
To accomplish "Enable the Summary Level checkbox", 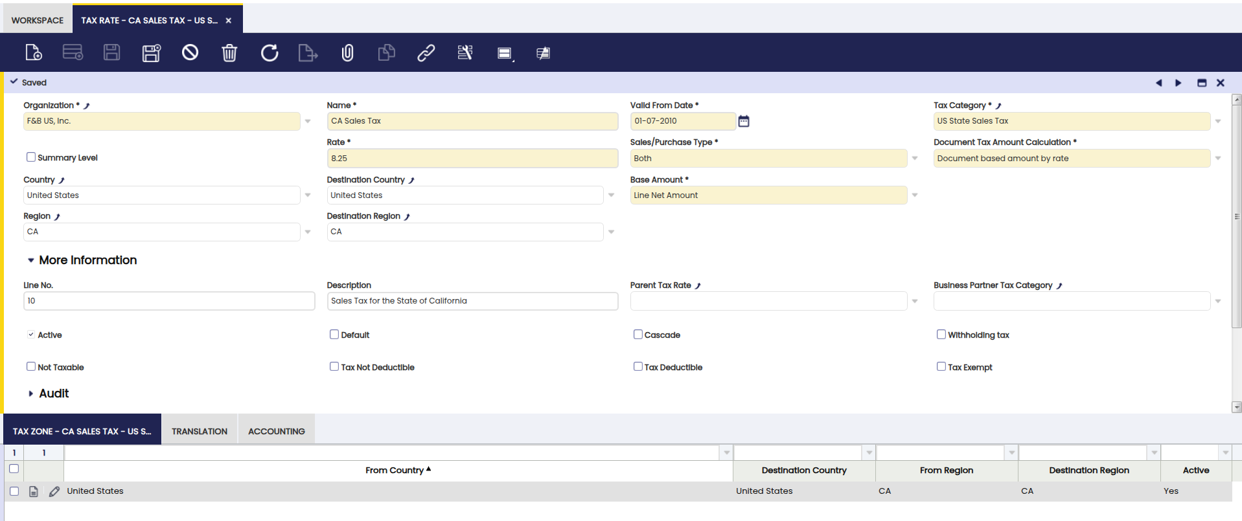I will (31, 157).
